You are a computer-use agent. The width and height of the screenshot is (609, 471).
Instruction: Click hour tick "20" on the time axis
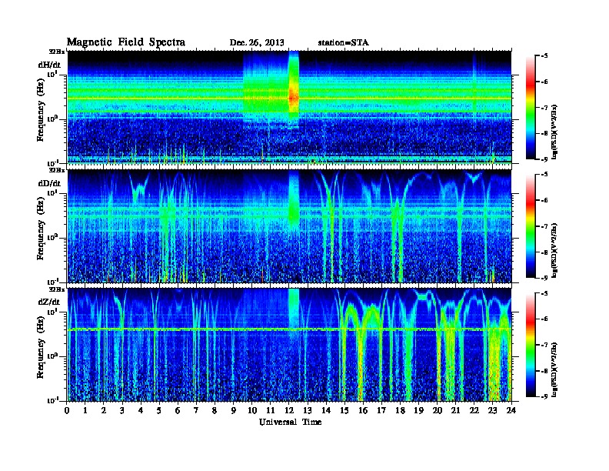(438, 410)
